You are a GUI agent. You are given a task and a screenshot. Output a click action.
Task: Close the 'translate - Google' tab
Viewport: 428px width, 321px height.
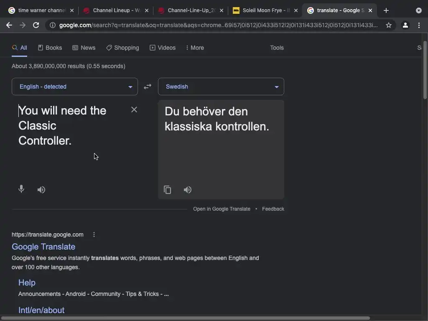click(x=370, y=10)
